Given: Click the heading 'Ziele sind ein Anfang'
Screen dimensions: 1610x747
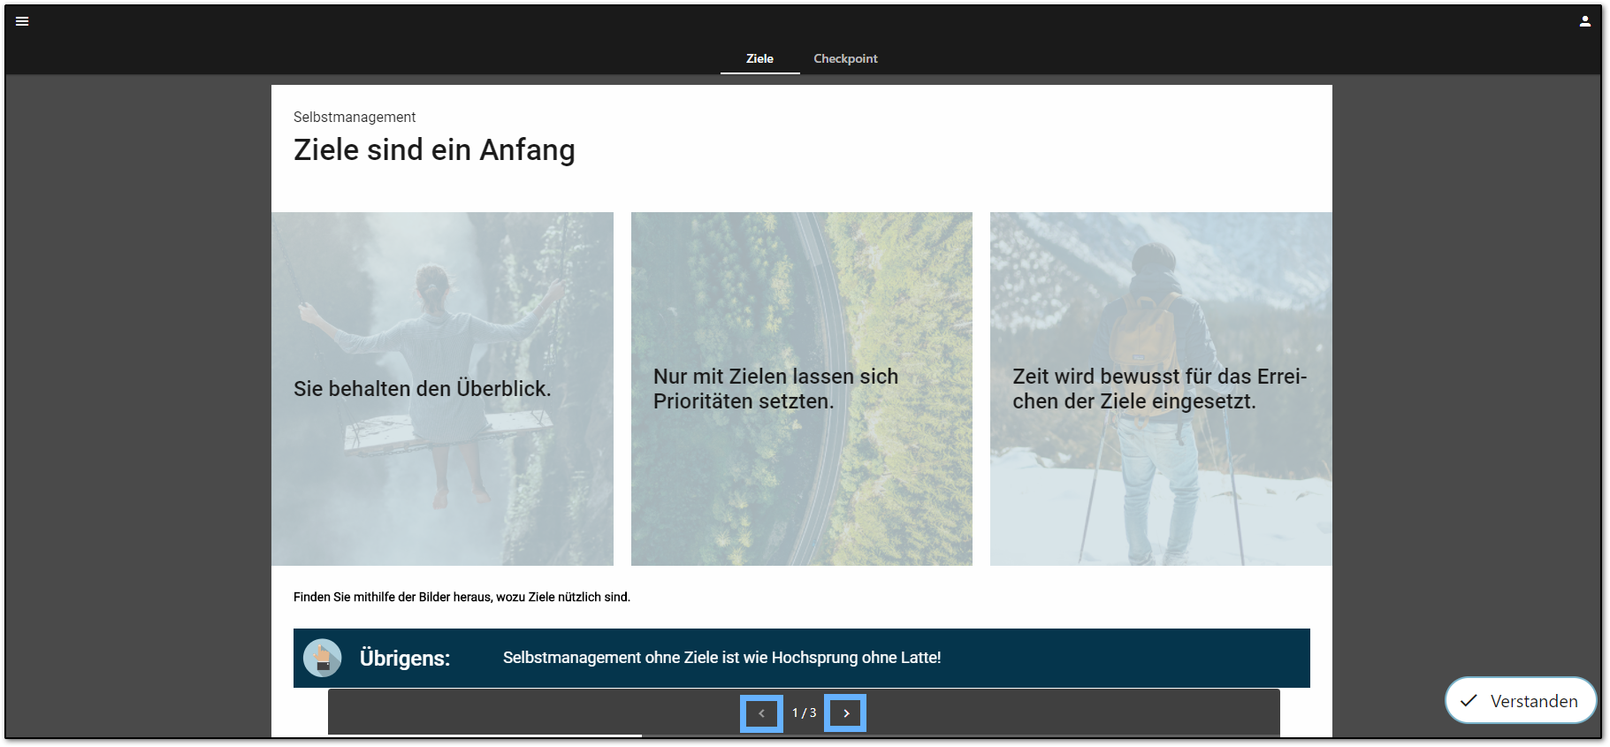Looking at the screenshot, I should (434, 149).
